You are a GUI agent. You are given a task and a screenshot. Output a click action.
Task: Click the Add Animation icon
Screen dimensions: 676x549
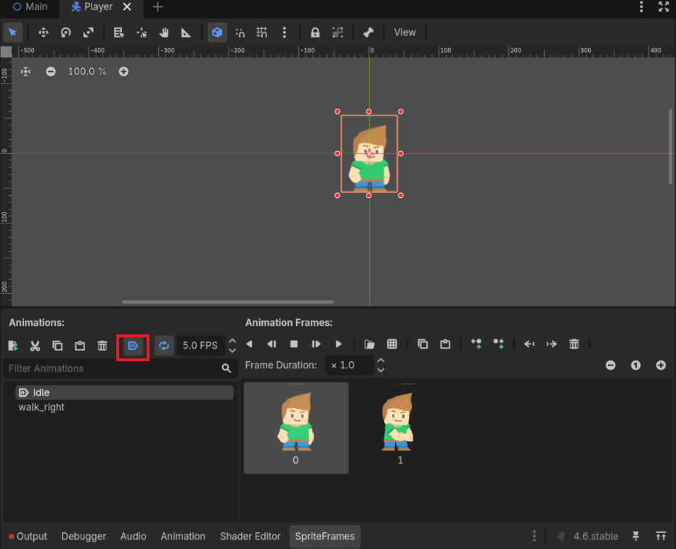12,345
